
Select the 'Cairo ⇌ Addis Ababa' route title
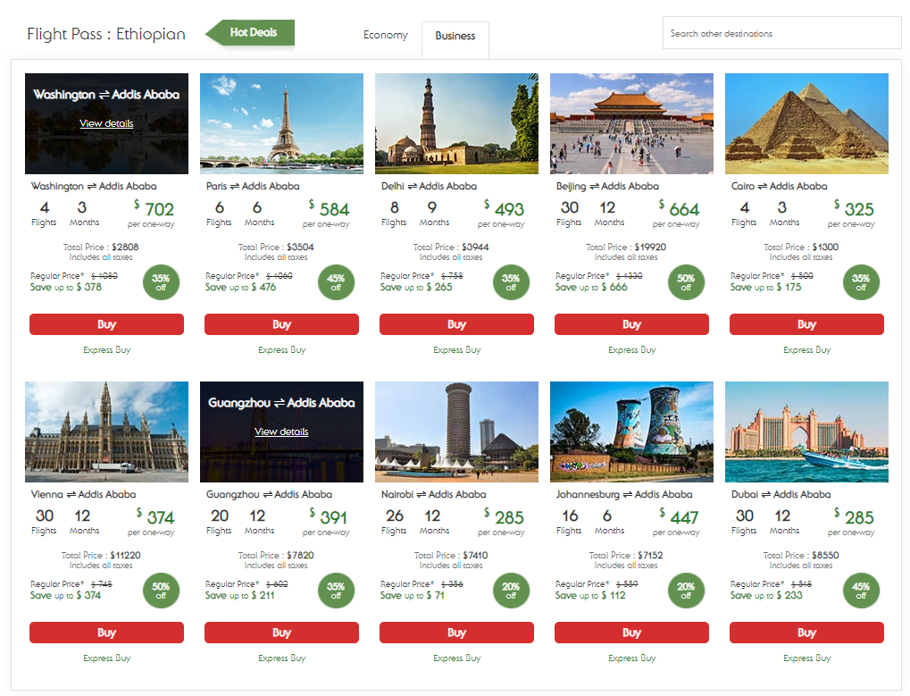[x=780, y=187]
